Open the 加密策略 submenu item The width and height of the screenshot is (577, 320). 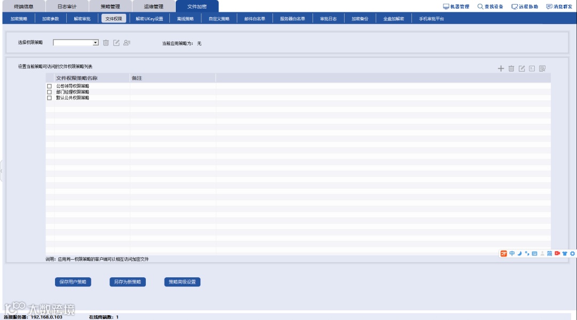pyautogui.click(x=19, y=19)
